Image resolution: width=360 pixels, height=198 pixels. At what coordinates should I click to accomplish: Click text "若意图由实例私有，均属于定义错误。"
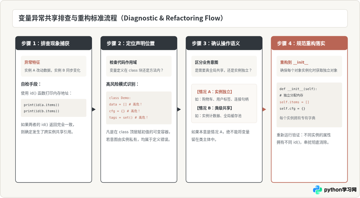[x=138, y=139]
